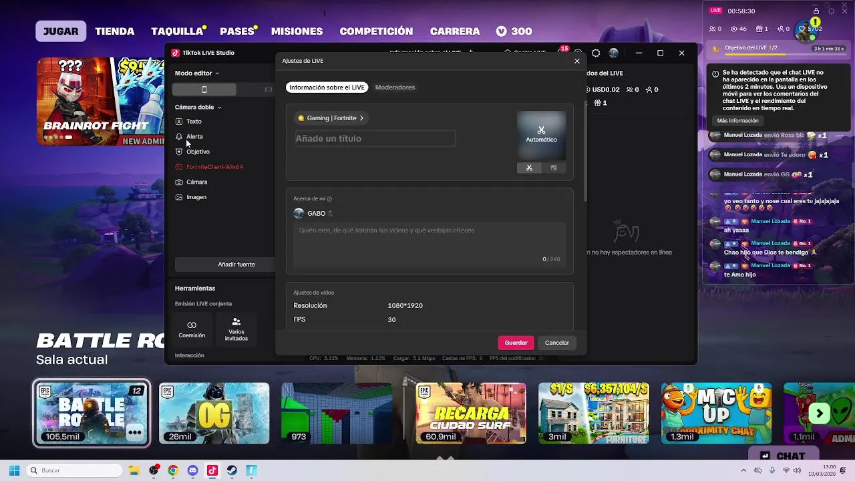
Task: Click the V-Bucks balance 300
Action: click(514, 31)
